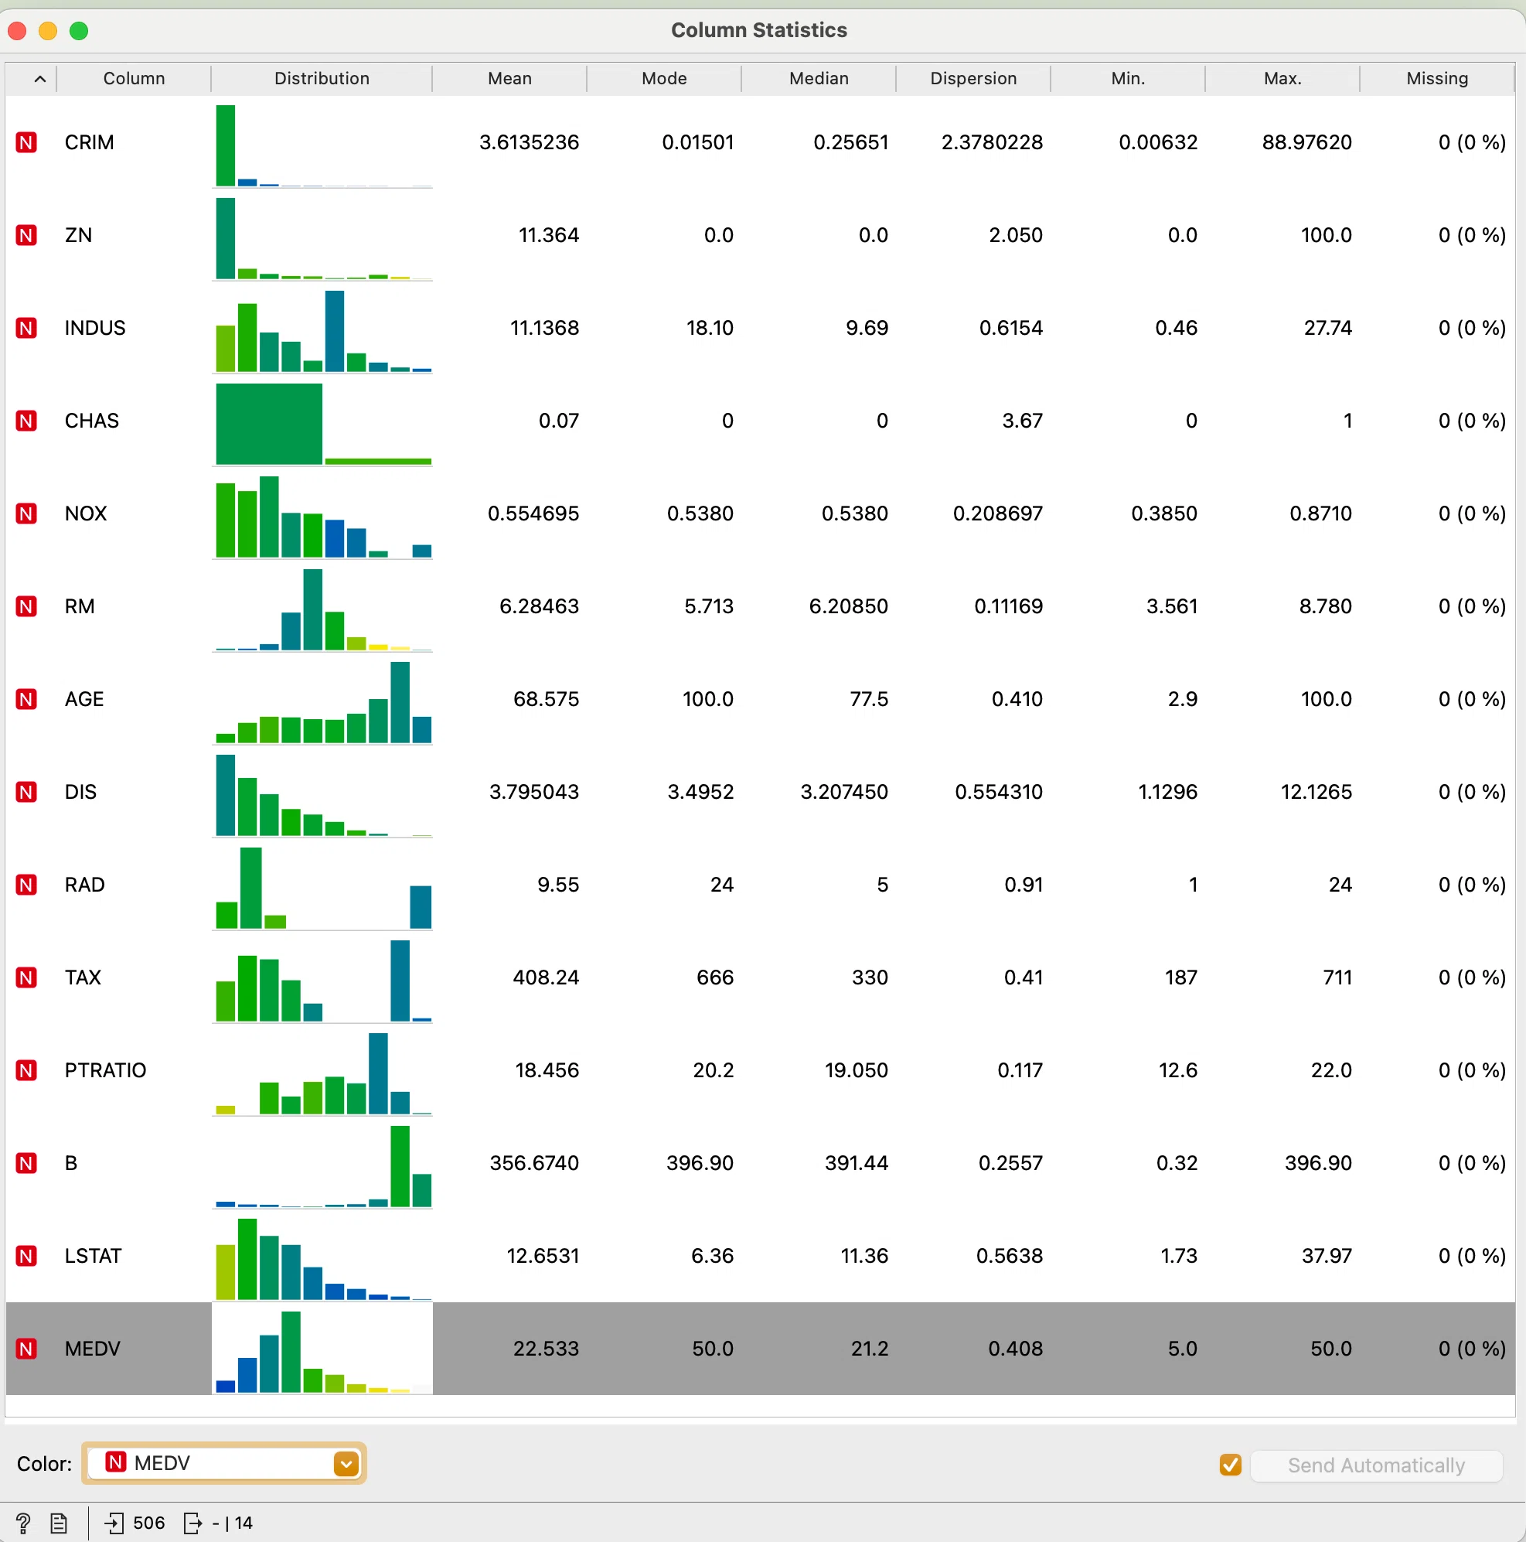The width and height of the screenshot is (1526, 1542).
Task: Click the Distribution column header
Action: pyautogui.click(x=322, y=78)
